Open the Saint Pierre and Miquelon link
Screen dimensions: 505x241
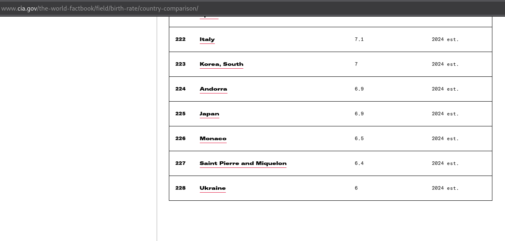coord(243,163)
